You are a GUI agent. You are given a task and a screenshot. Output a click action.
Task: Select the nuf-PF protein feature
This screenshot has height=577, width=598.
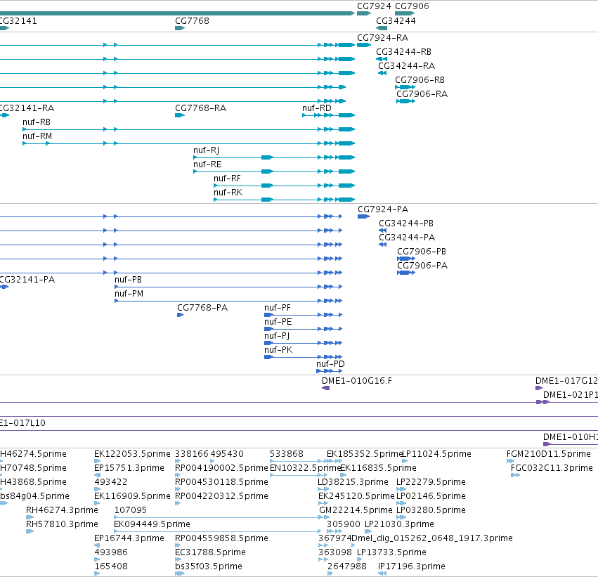303,315
